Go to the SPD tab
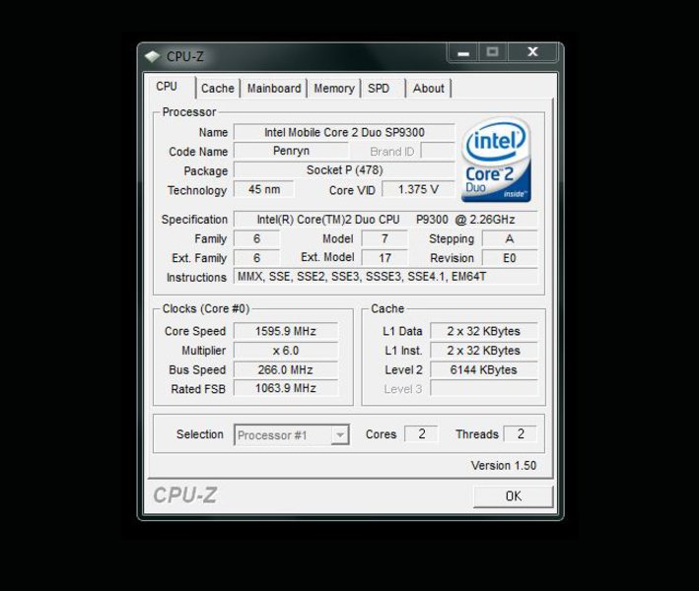Screen dimensions: 699x591 pyautogui.click(x=379, y=89)
